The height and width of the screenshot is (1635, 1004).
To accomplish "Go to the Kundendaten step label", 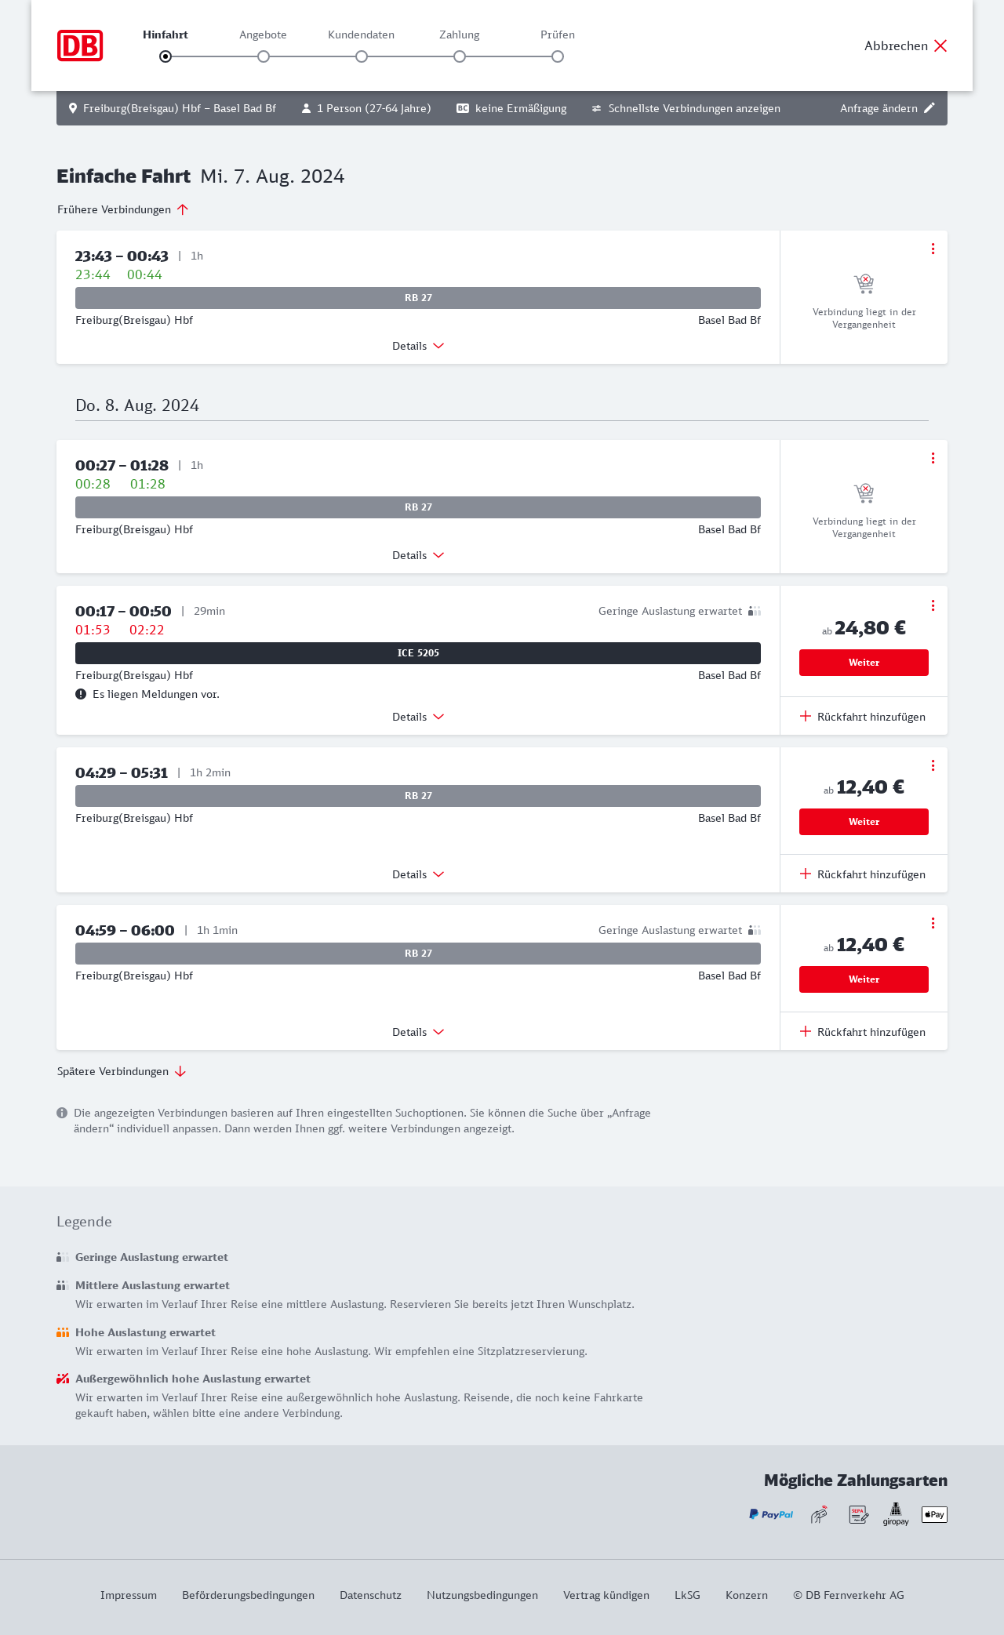I will pyautogui.click(x=361, y=35).
